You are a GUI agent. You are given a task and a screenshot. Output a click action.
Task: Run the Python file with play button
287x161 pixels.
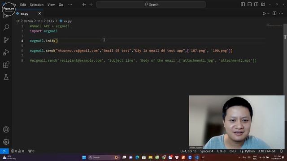(264, 13)
